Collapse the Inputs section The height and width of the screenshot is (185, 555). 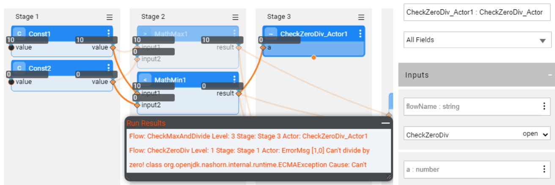(x=548, y=75)
